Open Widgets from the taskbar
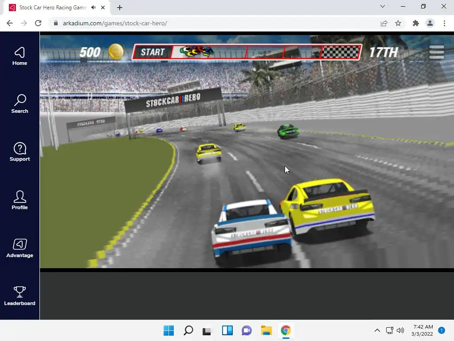 pyautogui.click(x=227, y=330)
